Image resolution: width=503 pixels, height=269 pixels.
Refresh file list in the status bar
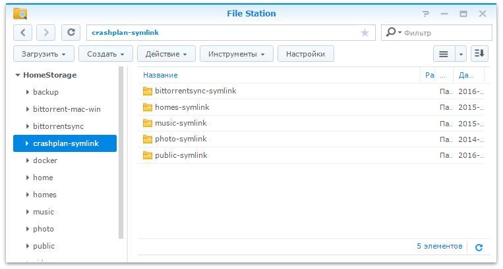pyautogui.click(x=479, y=247)
